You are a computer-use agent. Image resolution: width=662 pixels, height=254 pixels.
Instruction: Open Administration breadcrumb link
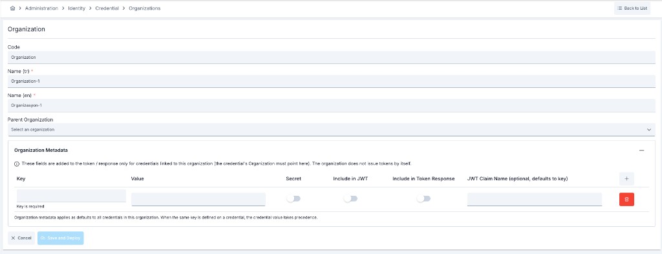[x=41, y=8]
